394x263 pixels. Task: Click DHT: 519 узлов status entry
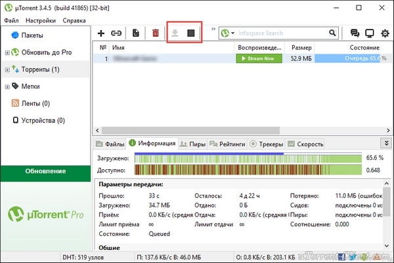(x=83, y=257)
